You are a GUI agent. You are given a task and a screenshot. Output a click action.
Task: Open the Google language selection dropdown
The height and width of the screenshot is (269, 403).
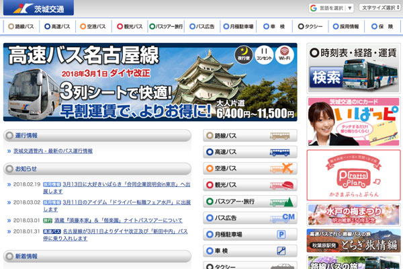point(331,8)
